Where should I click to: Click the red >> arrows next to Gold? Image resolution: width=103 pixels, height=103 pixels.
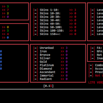point(62,62)
